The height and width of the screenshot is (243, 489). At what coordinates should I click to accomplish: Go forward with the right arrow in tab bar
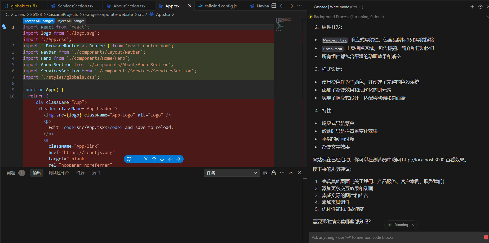pos(291,6)
